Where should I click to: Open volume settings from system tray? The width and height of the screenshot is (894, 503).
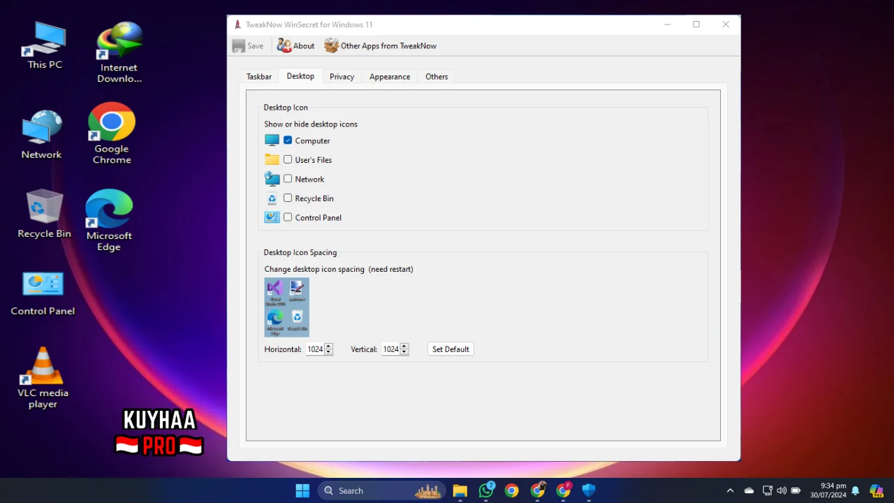click(x=782, y=490)
